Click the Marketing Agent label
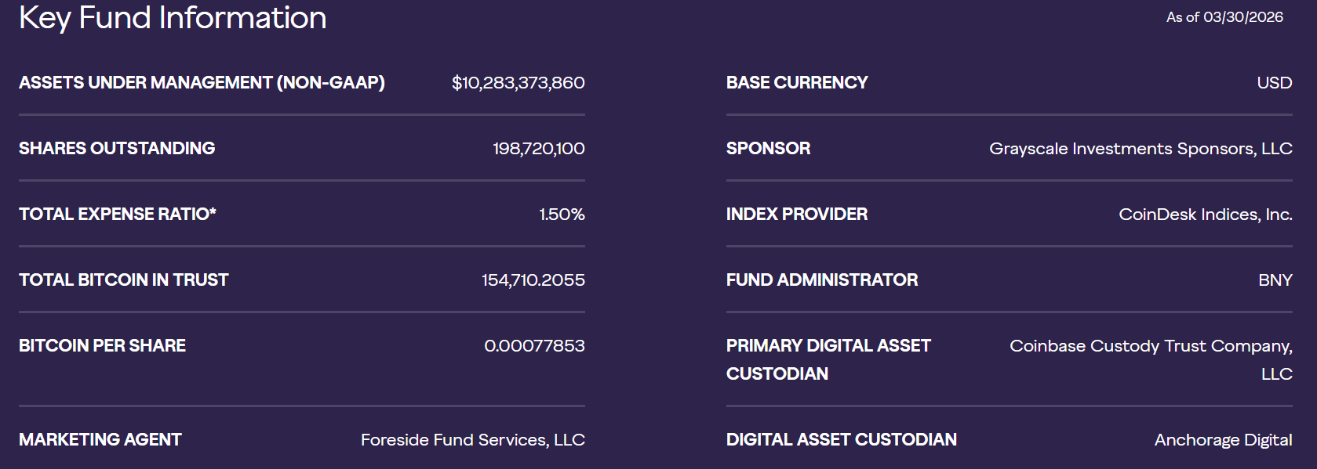 (100, 440)
